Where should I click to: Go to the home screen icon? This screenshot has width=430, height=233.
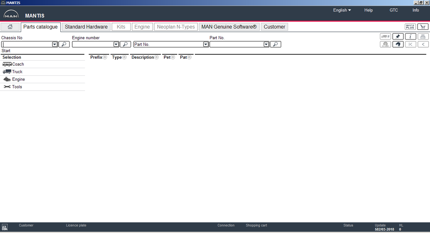10,27
